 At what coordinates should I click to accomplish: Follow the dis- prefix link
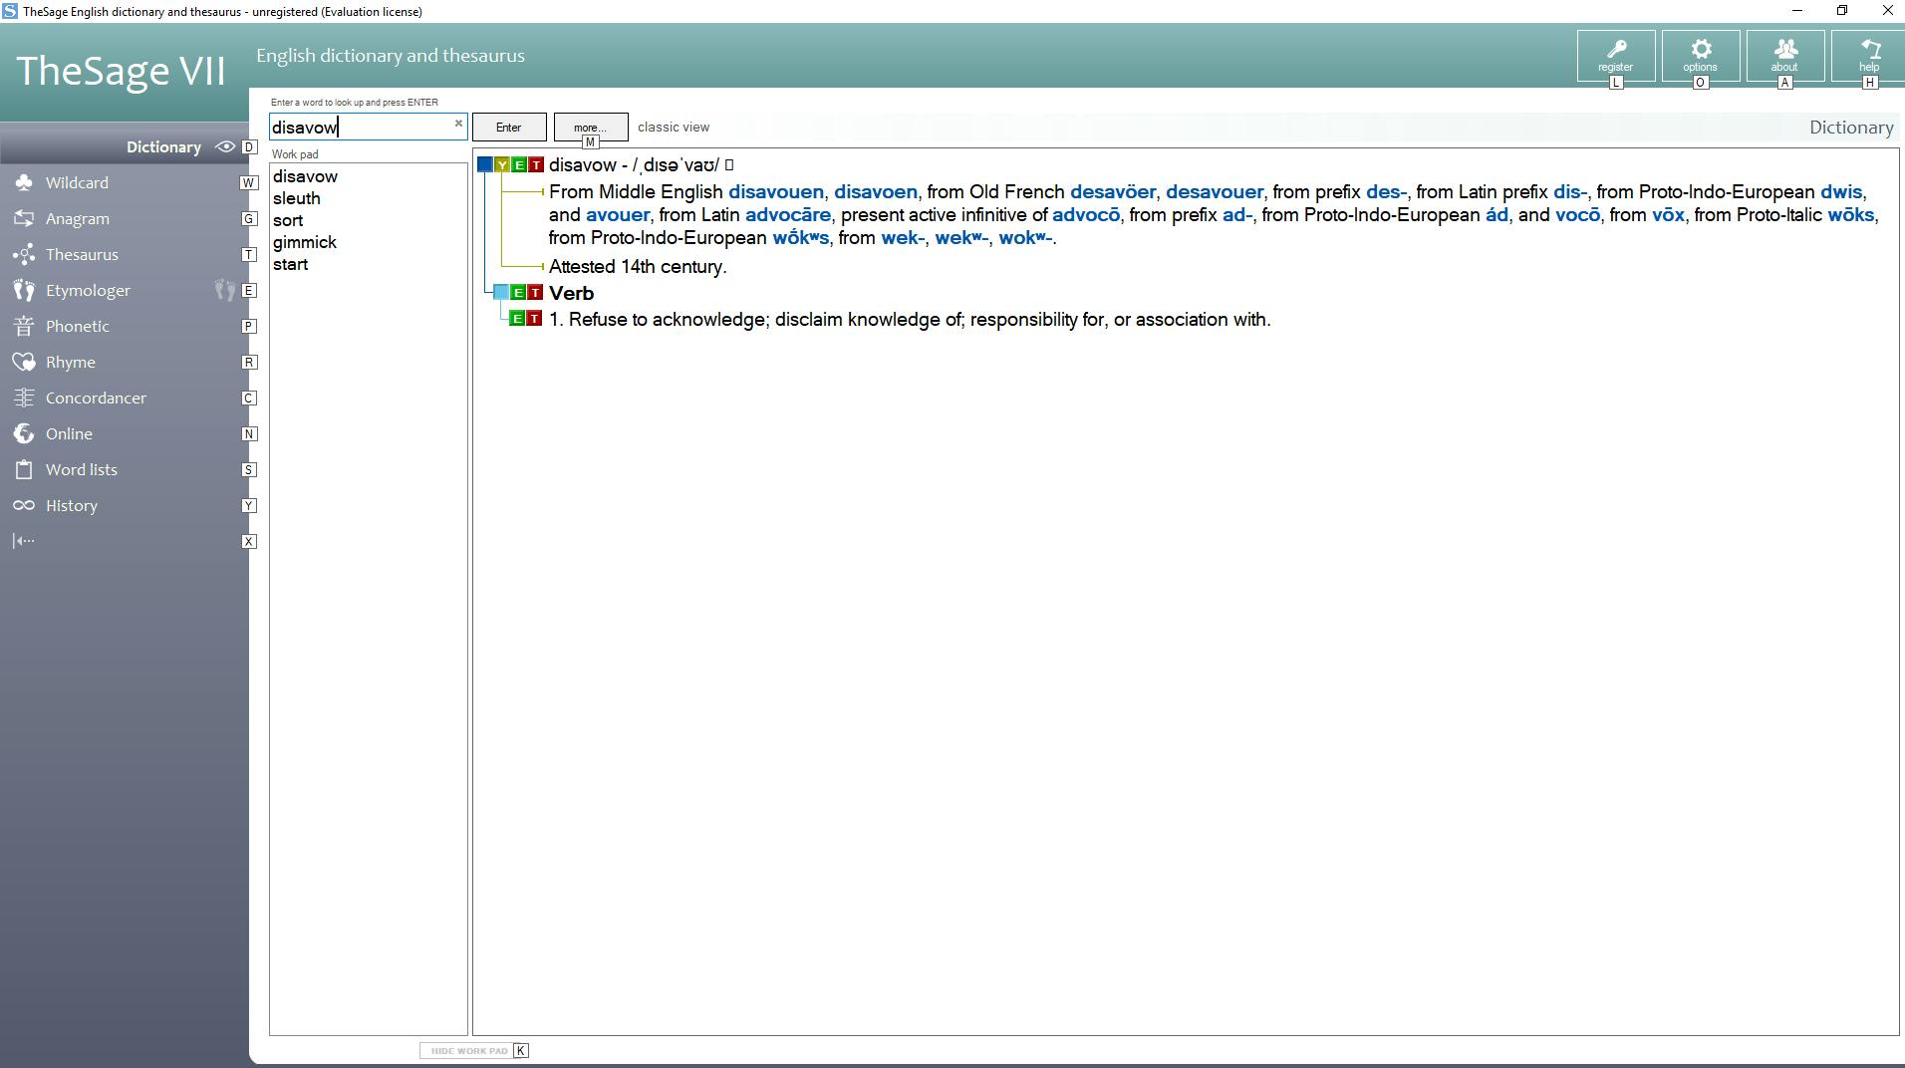tap(1570, 192)
